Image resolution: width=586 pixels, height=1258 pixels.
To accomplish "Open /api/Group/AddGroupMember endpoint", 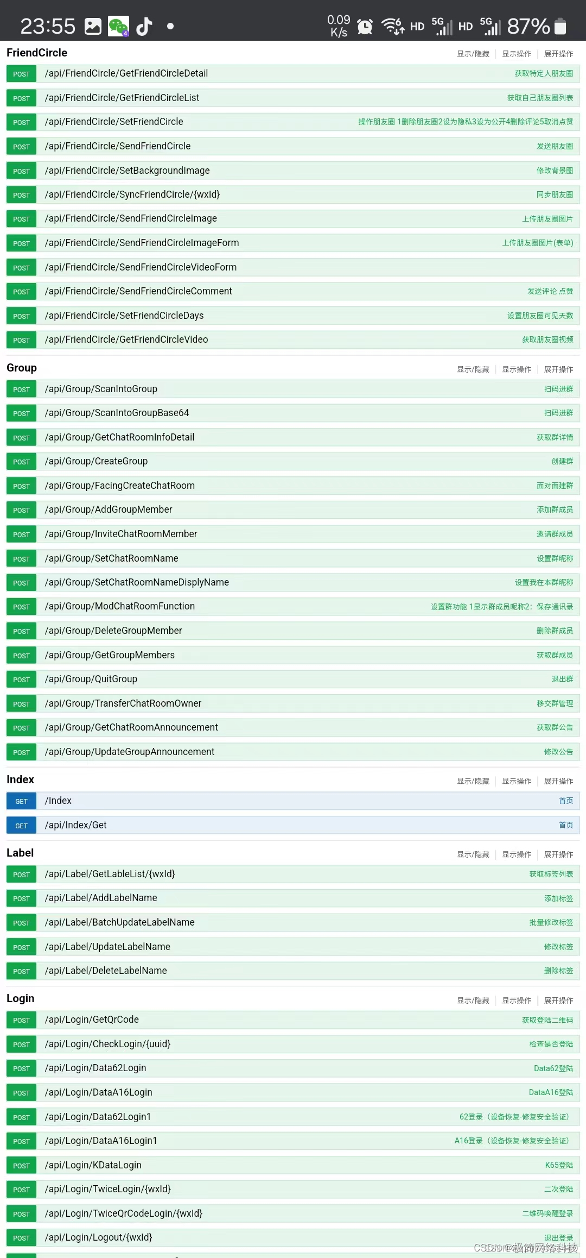I will 293,510.
